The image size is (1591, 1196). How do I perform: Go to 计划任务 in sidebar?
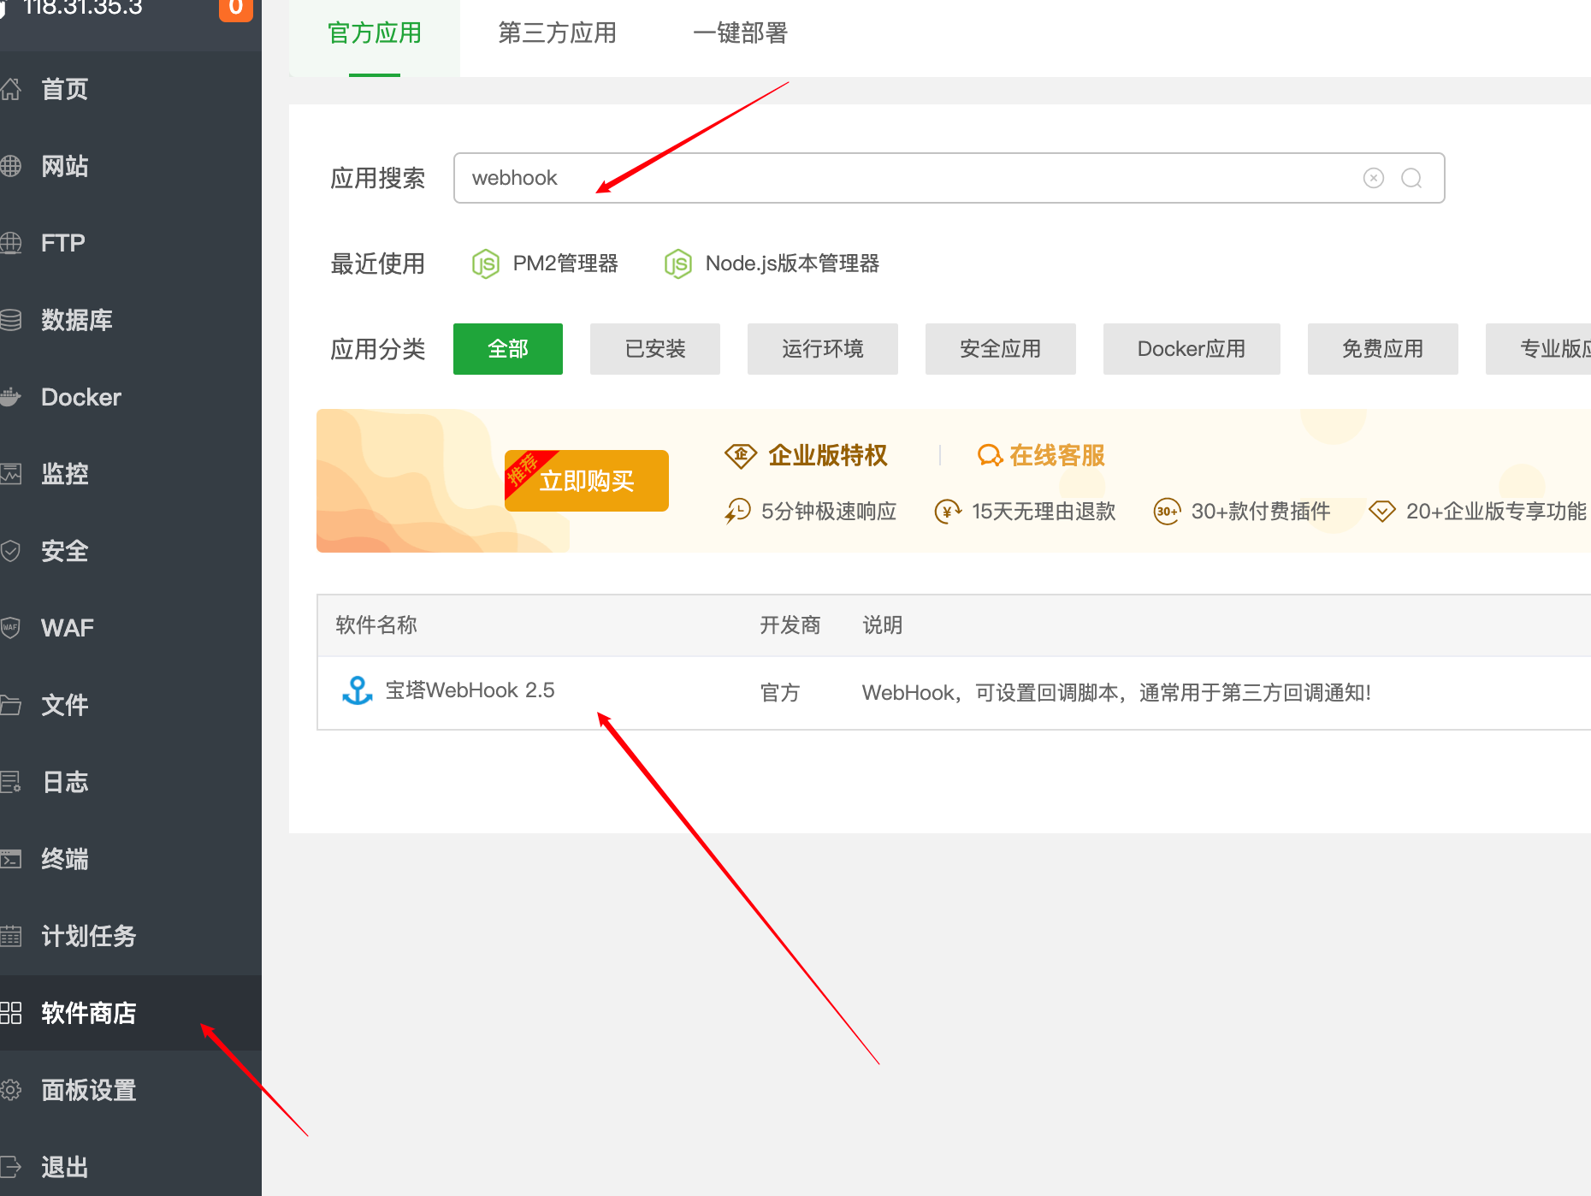pos(88,936)
